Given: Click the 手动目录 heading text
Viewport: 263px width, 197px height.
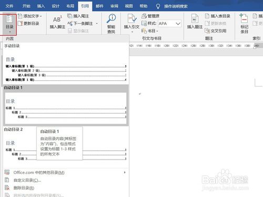Looking at the screenshot, I should (12, 46).
